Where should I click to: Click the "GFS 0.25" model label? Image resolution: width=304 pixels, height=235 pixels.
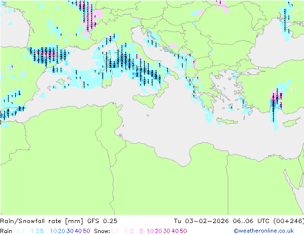(102, 221)
